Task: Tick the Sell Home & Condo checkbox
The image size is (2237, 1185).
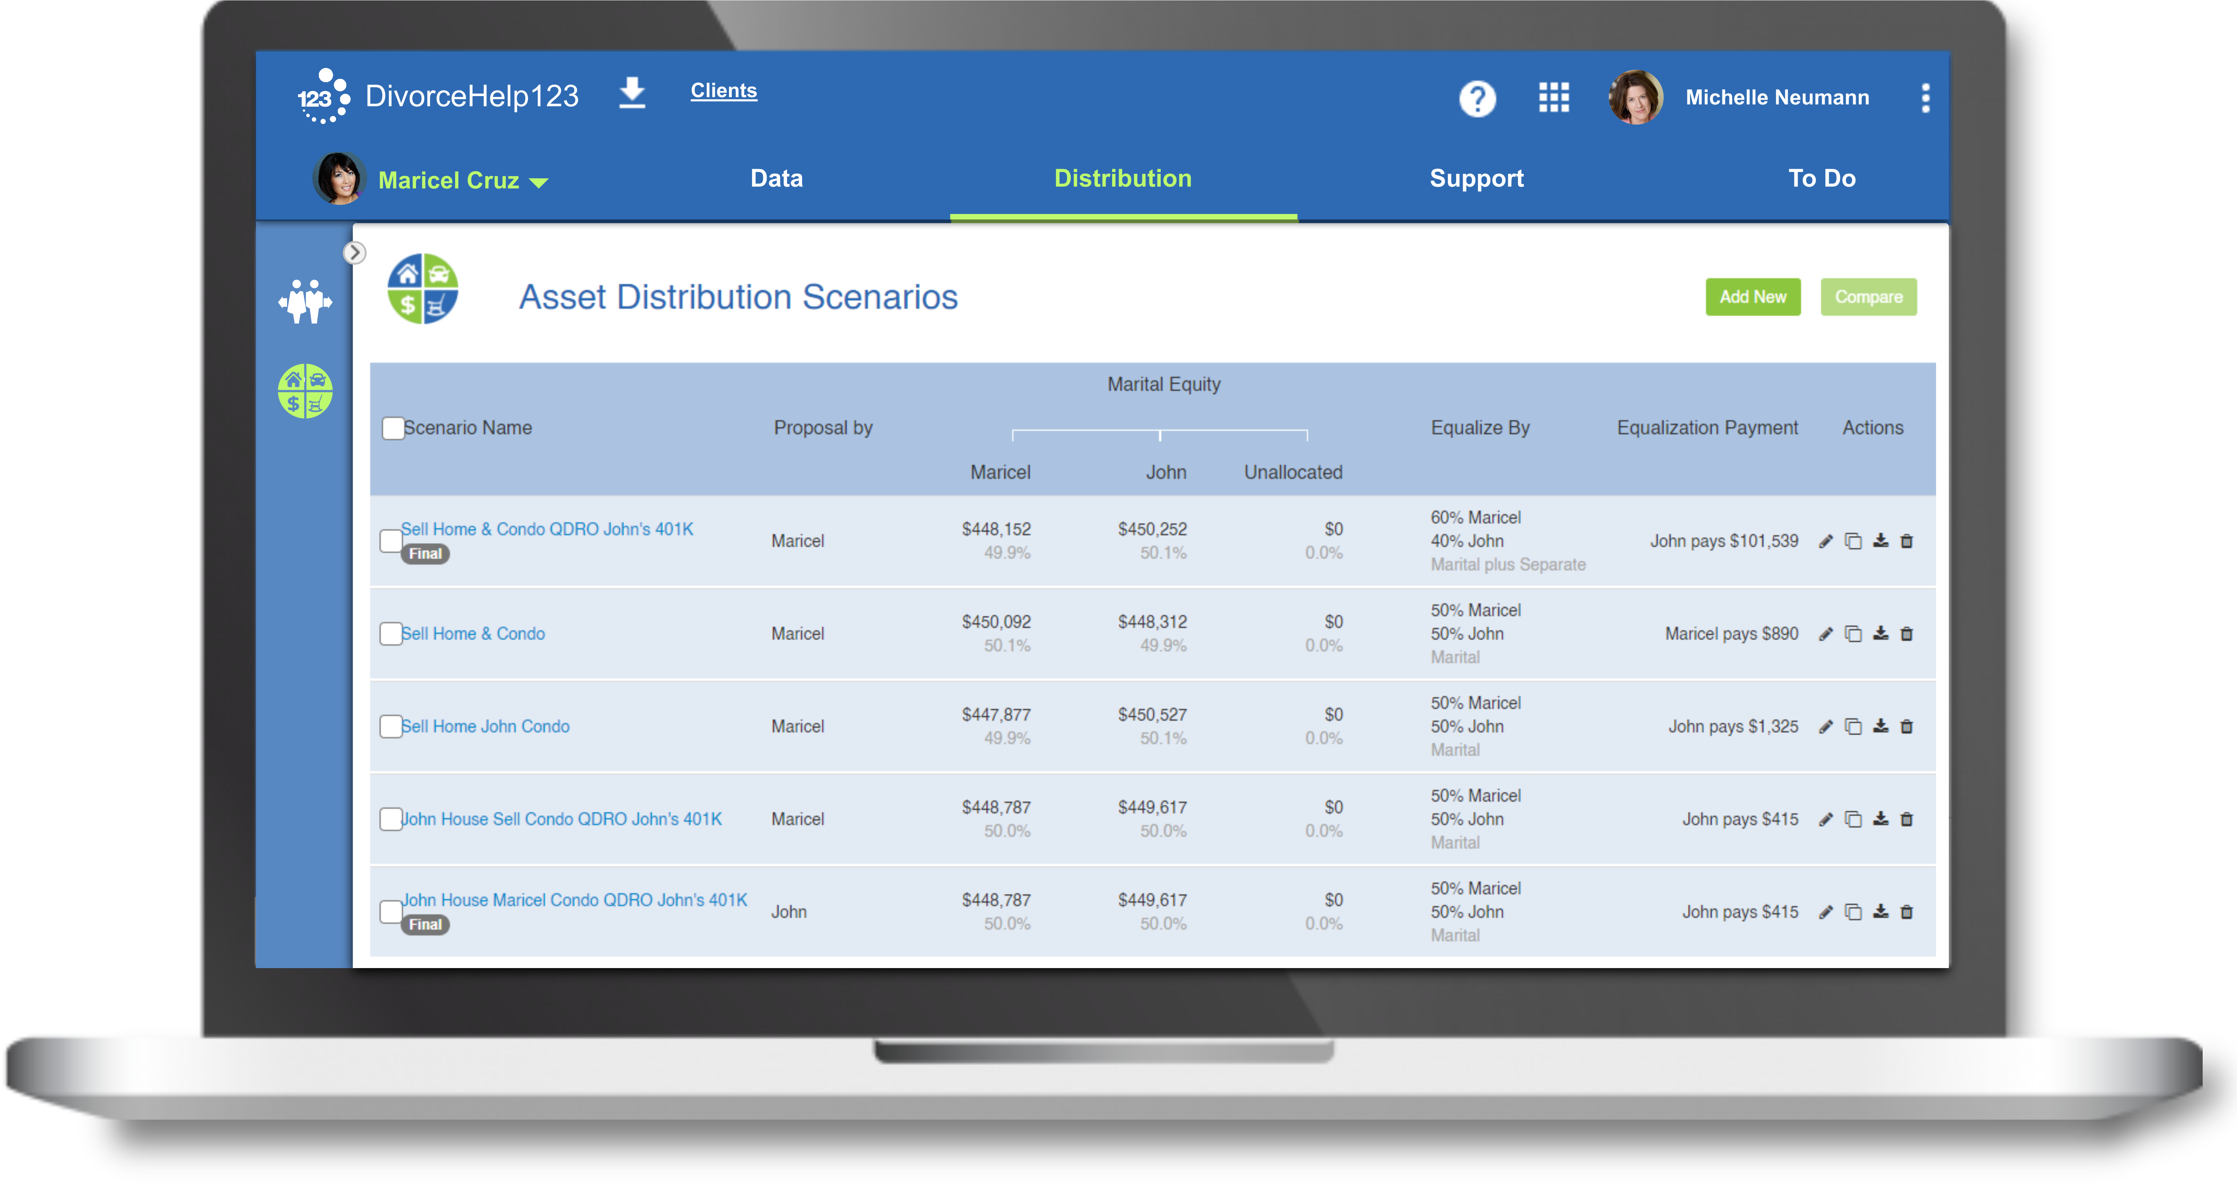Action: point(390,634)
